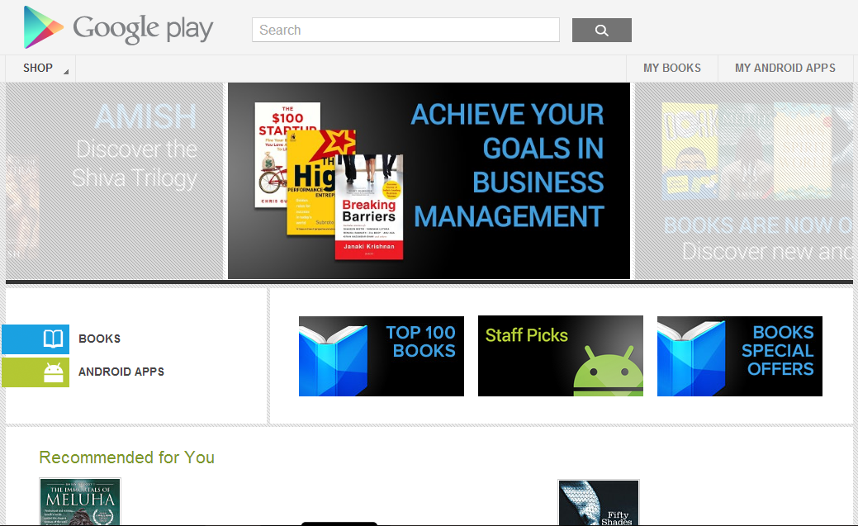Open the ANDROID APPS category link

[x=121, y=372]
